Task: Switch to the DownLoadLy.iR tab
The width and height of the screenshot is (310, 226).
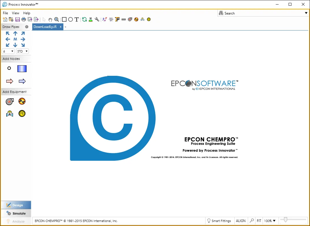Action: tap(45, 27)
